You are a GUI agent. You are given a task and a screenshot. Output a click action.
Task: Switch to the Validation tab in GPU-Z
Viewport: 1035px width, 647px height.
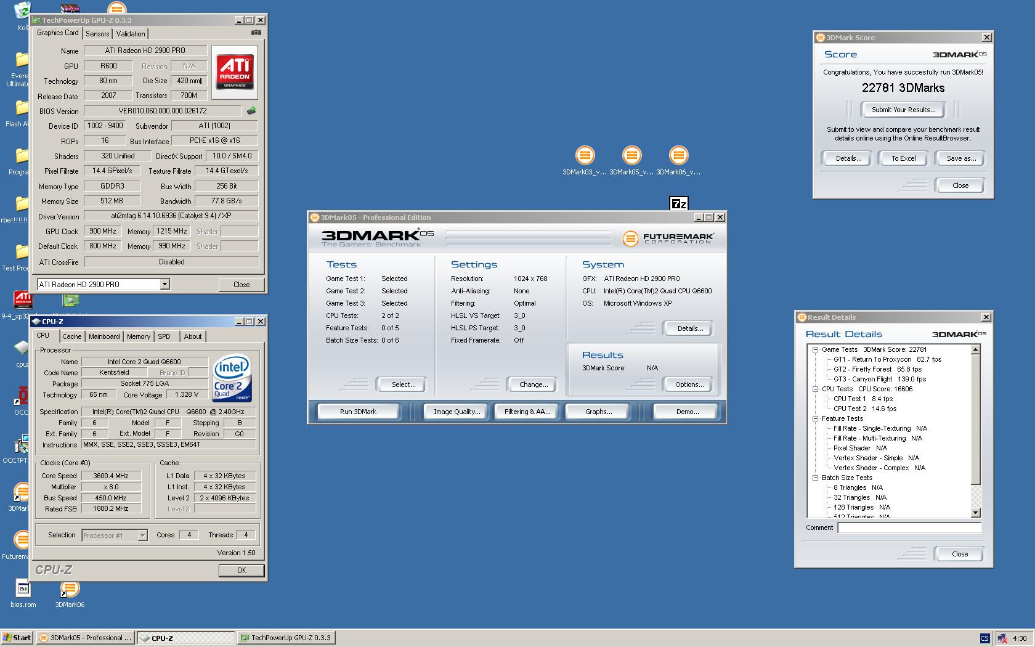pos(131,34)
